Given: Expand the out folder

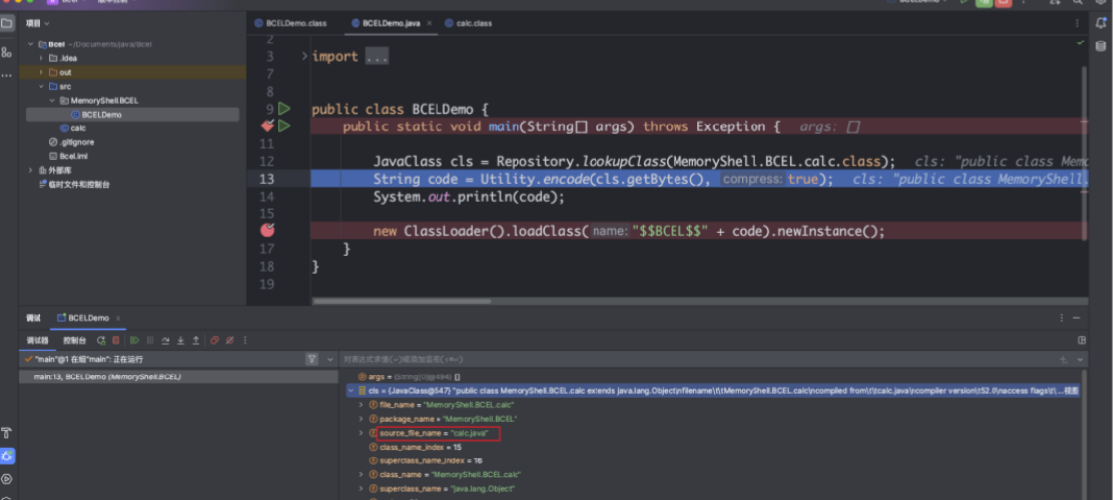Looking at the screenshot, I should [41, 72].
